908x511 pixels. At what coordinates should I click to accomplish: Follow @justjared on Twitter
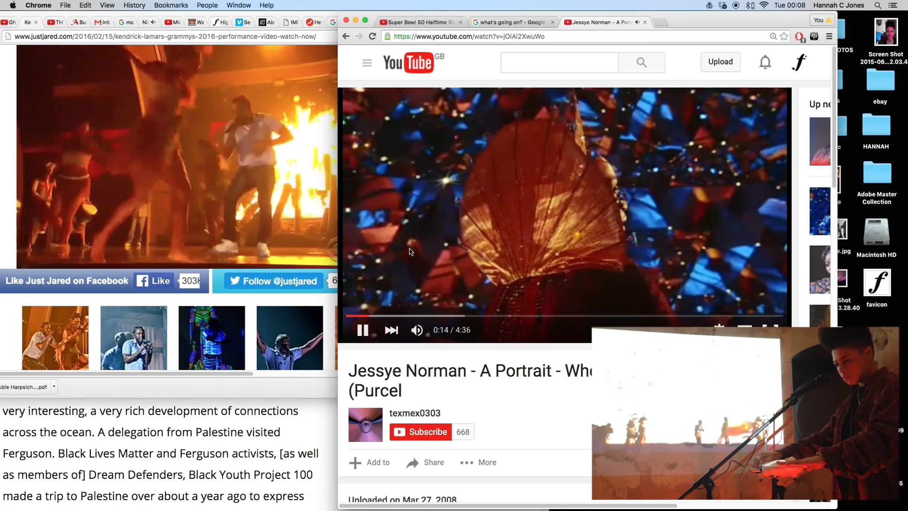(274, 281)
